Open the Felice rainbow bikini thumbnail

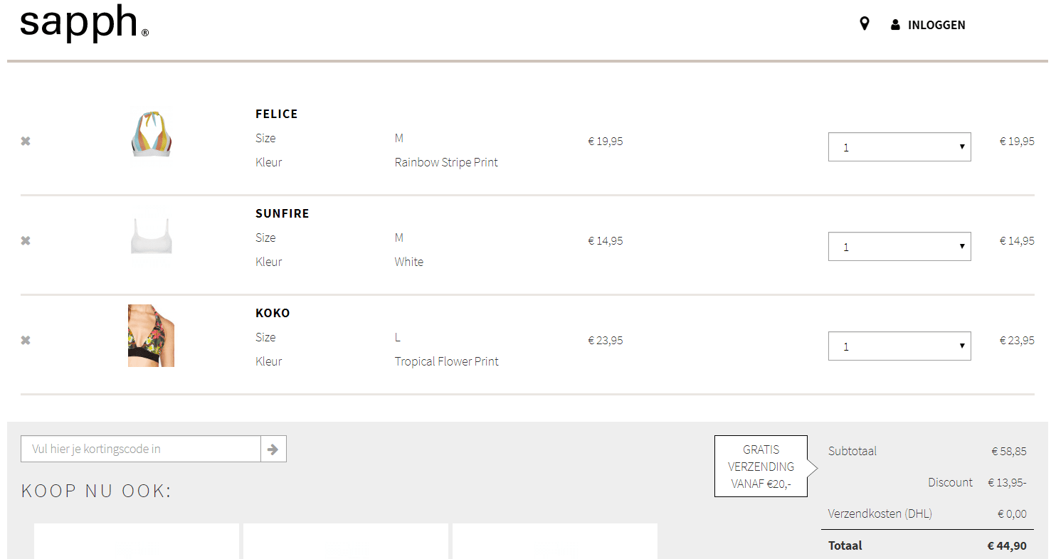[x=152, y=134]
